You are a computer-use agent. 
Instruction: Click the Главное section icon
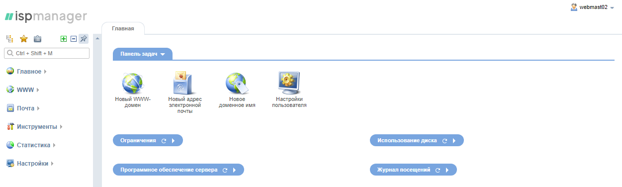click(10, 71)
